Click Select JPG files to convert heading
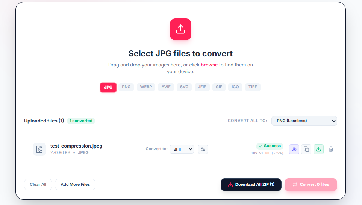 coord(180,53)
